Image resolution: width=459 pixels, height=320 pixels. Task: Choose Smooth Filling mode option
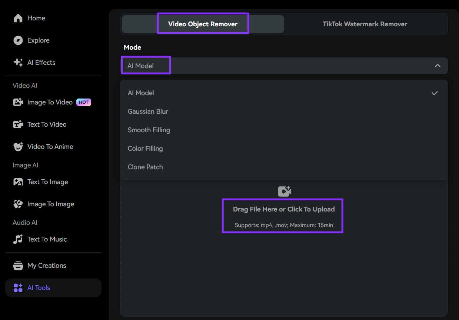tap(149, 130)
